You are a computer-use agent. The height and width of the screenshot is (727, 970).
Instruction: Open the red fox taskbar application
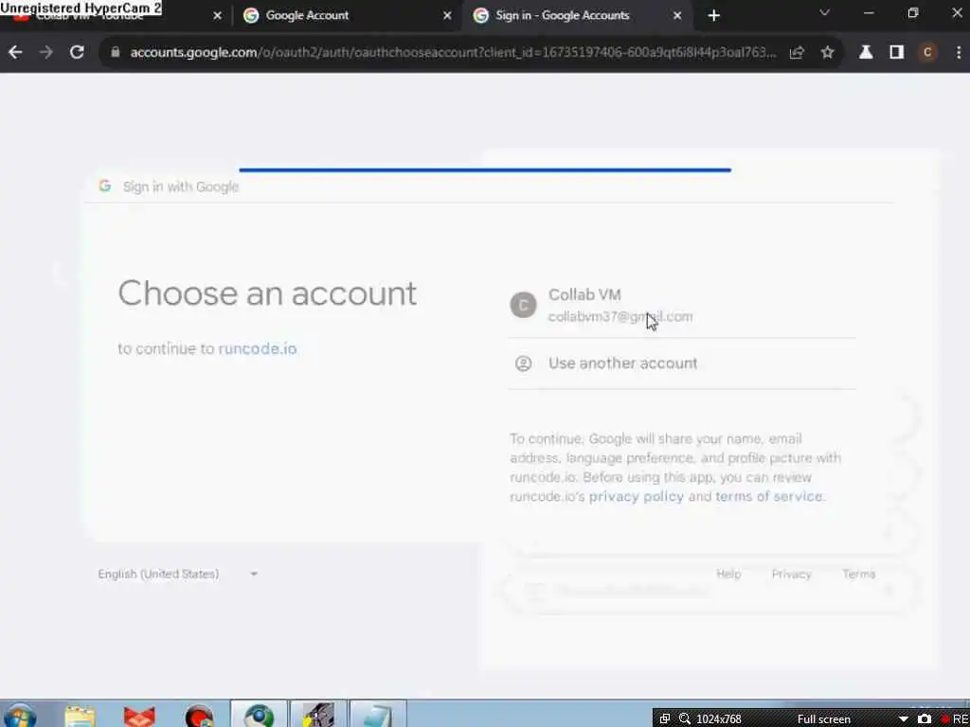tap(139, 716)
